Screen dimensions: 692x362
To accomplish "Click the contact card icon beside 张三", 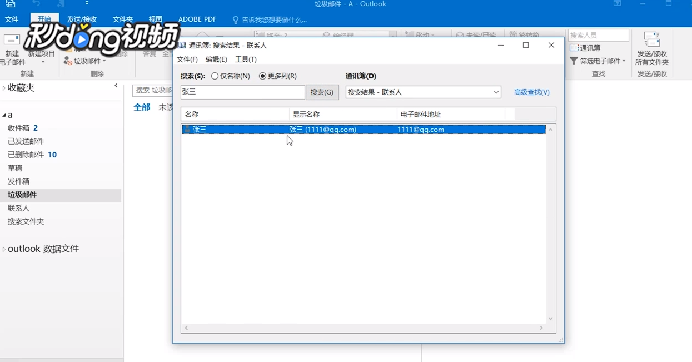I will click(187, 129).
